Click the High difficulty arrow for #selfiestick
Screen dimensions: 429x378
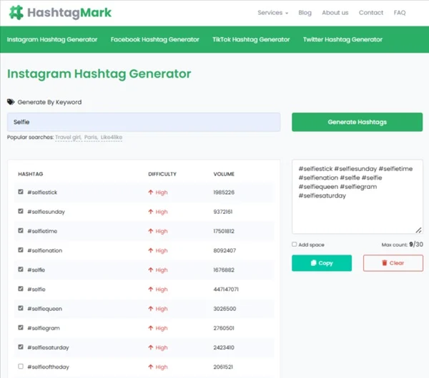(150, 192)
